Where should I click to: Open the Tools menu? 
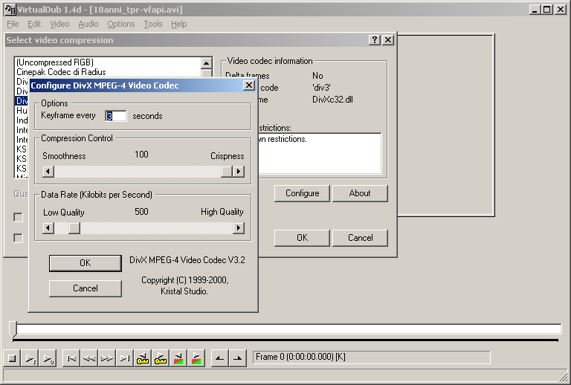(153, 24)
